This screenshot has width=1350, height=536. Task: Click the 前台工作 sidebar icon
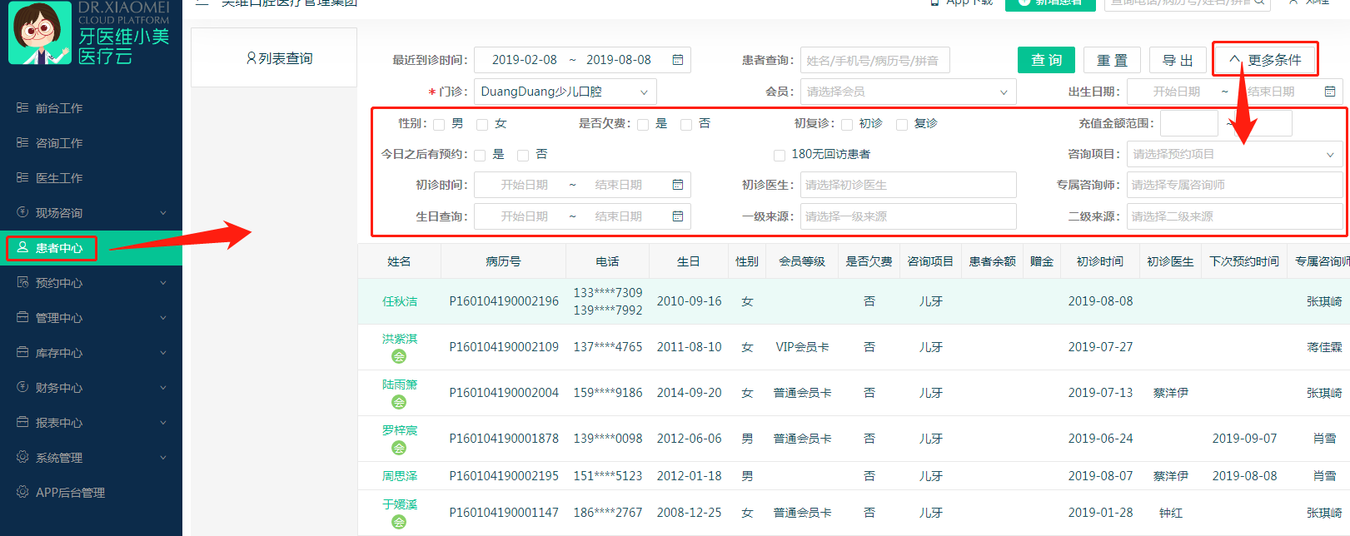click(x=22, y=108)
